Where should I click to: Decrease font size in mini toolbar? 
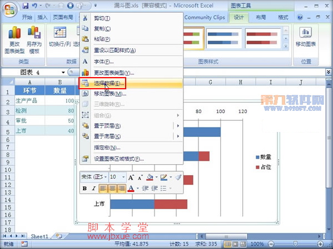coord(140,177)
